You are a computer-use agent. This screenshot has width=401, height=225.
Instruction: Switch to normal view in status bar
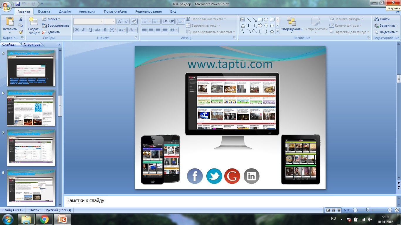328,210
